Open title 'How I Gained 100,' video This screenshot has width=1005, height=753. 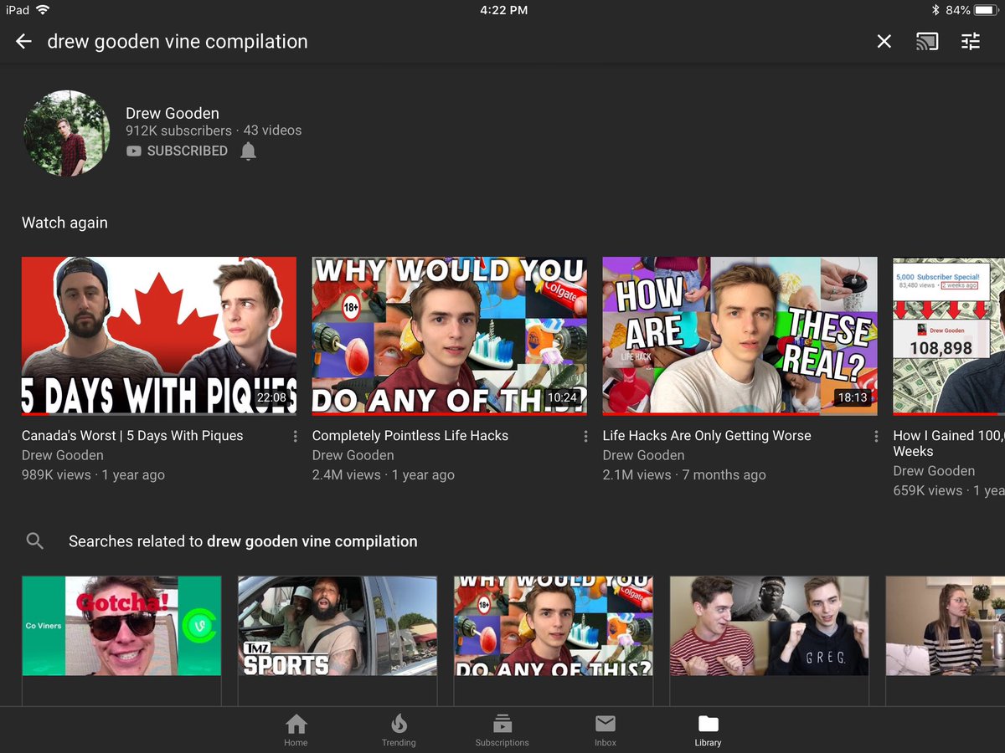point(949,443)
